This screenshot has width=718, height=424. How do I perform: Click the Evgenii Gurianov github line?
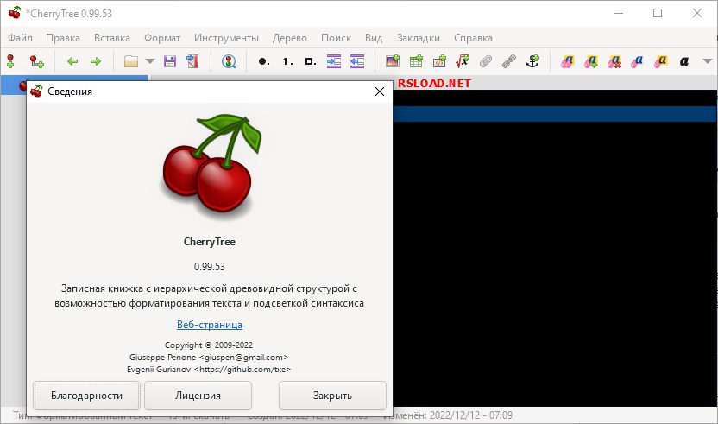(x=209, y=369)
